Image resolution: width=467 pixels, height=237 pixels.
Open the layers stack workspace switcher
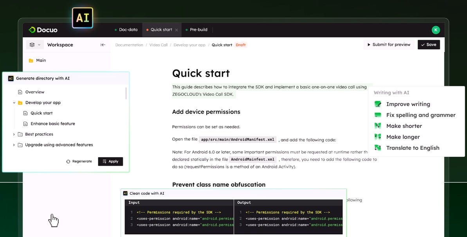coord(35,45)
